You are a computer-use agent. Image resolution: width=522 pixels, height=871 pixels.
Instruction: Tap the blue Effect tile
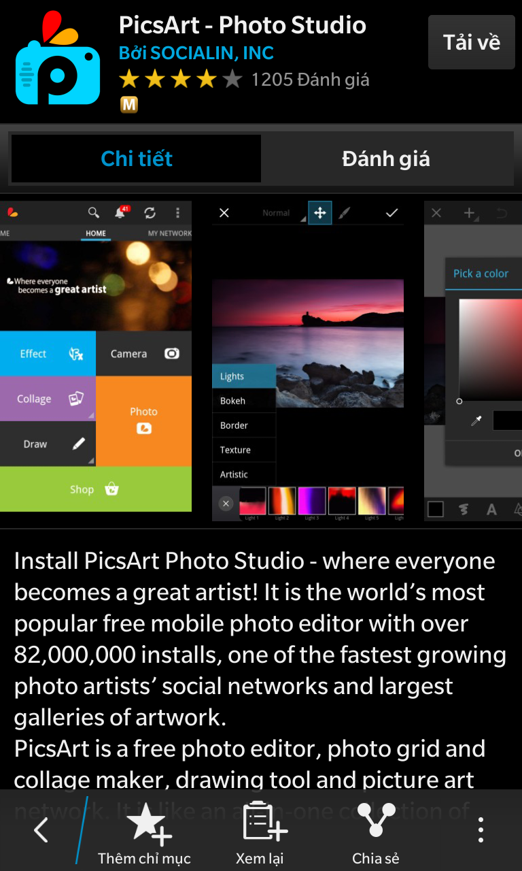click(48, 354)
